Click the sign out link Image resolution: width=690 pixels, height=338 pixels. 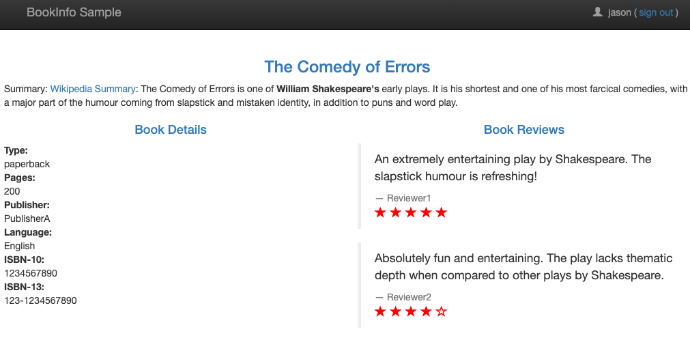pos(656,12)
